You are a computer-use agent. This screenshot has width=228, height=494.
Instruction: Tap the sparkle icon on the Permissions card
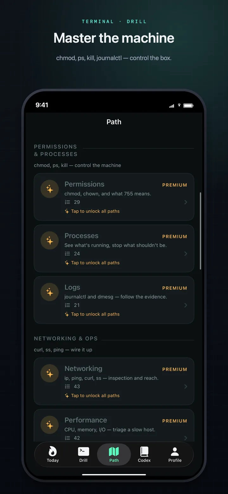coord(49,189)
